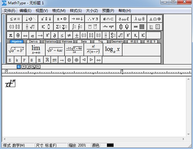Open the boxes templates palette
This screenshot has width=193, height=149.
pos(155,27)
